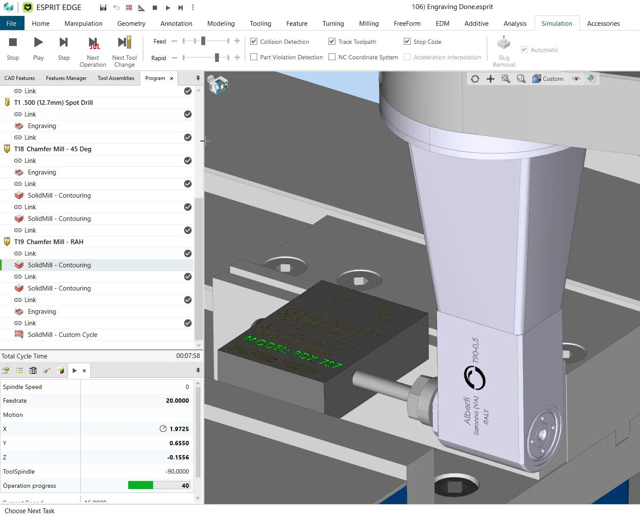Uncheck the Stop Code option
640x517 pixels.
[x=407, y=41]
